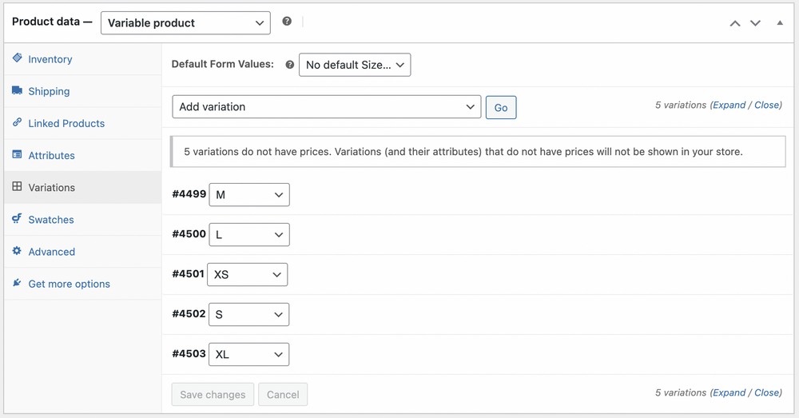Click the Linked Products chain icon
Screen dimensions: 799x418
(x=18, y=122)
